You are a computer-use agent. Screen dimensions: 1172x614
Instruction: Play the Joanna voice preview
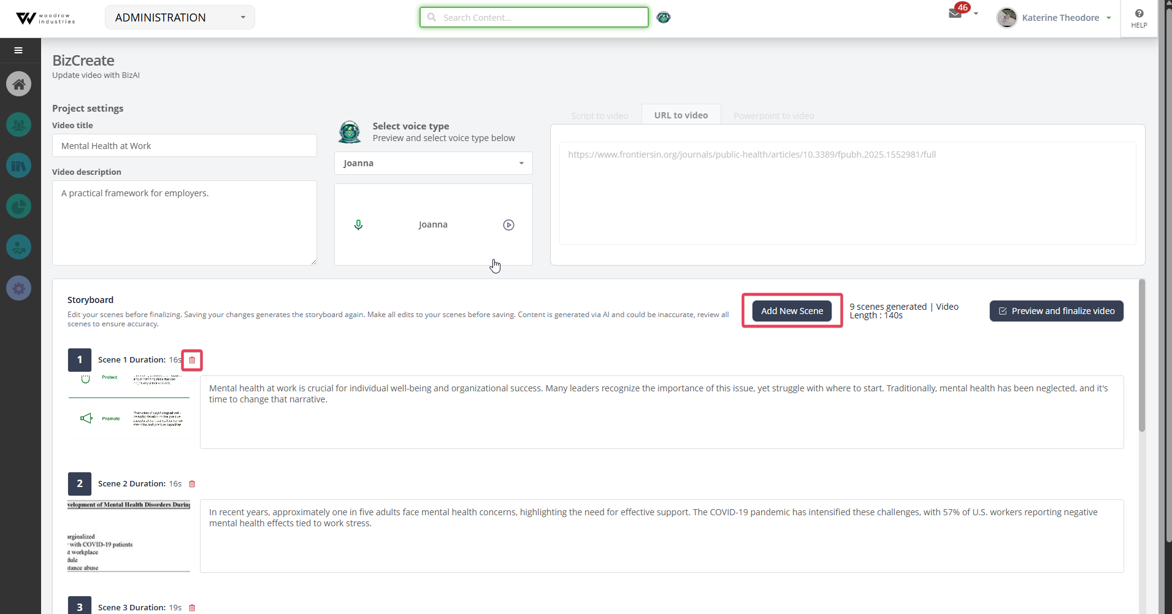click(508, 224)
